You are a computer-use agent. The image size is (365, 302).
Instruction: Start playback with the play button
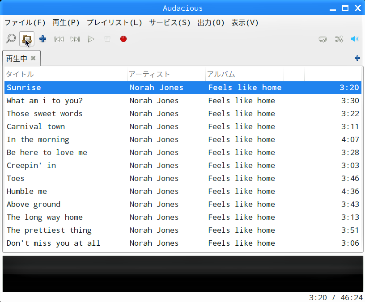pos(91,39)
